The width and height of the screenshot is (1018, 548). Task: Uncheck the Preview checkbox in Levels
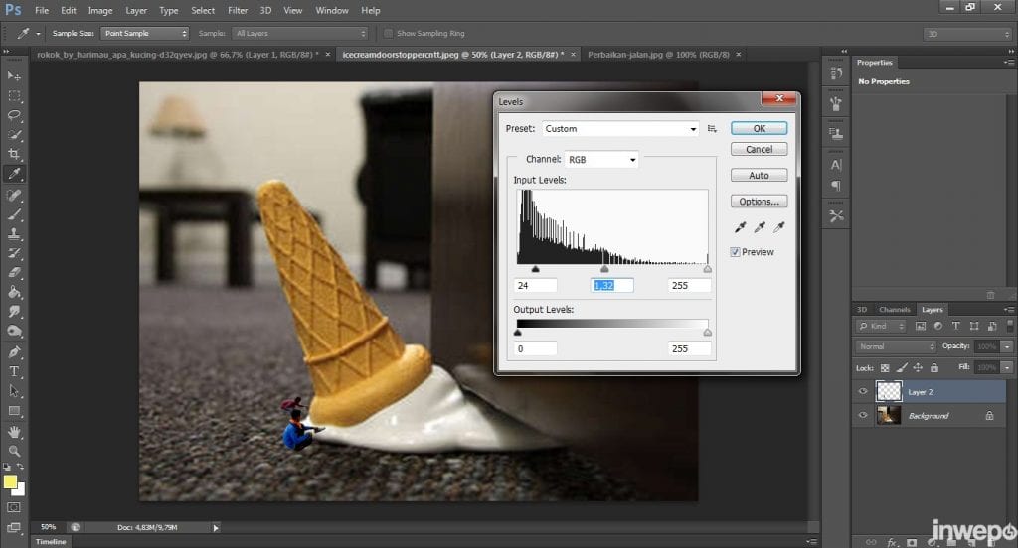736,252
